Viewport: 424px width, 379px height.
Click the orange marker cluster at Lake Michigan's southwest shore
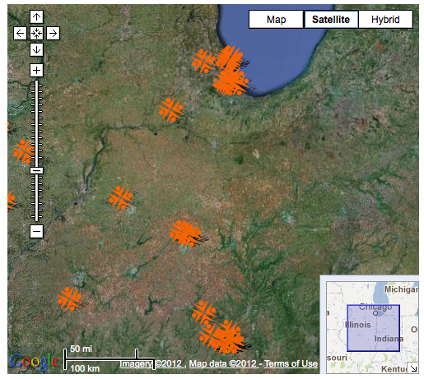point(231,72)
